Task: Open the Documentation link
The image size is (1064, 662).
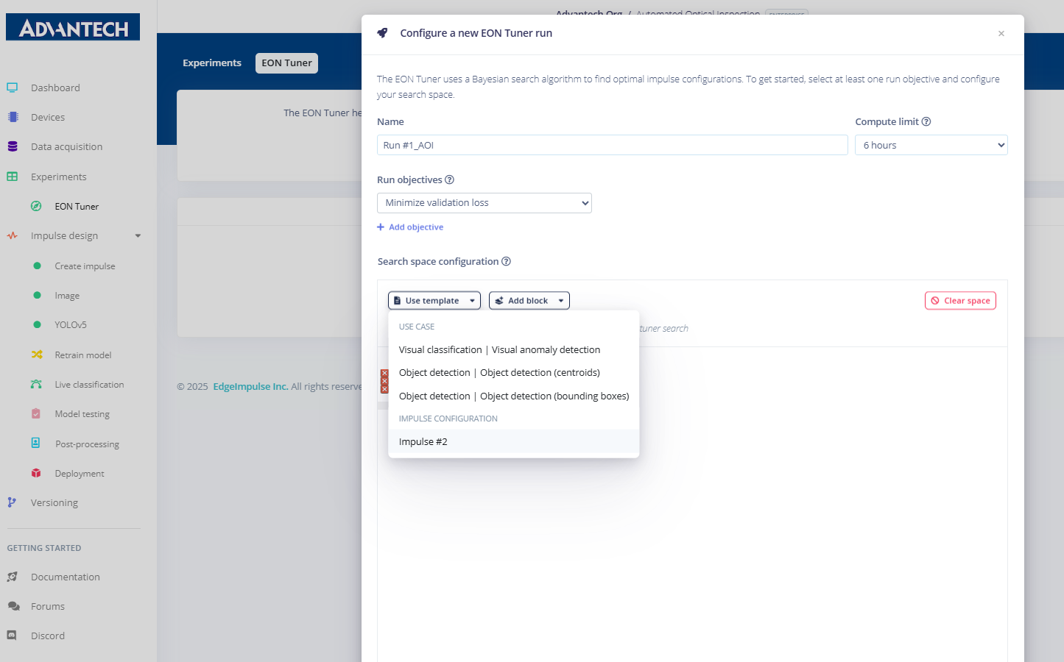Action: pos(66,577)
